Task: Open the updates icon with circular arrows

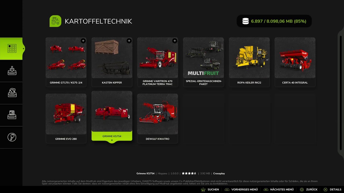Action: [12, 93]
